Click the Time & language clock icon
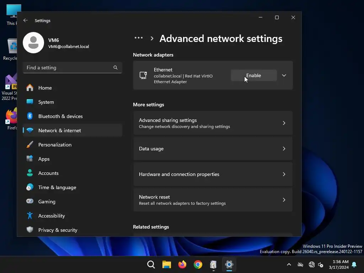The width and height of the screenshot is (364, 273). pyautogui.click(x=30, y=187)
